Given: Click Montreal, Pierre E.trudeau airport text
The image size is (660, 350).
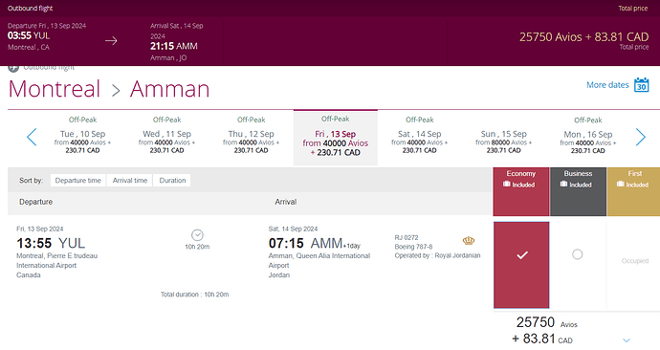Looking at the screenshot, I should click(56, 260).
